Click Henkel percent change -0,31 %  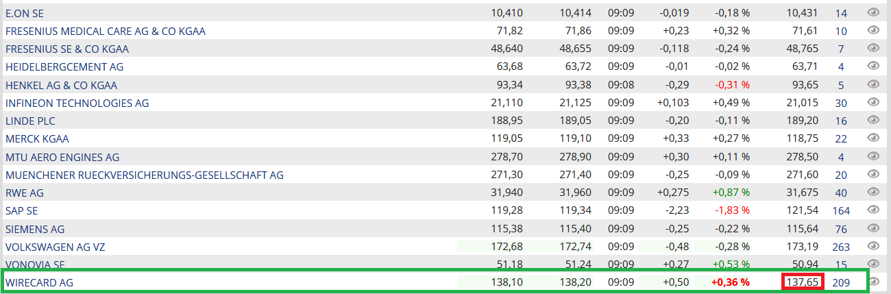[732, 85]
